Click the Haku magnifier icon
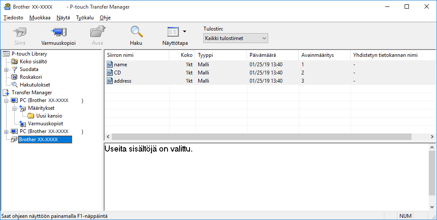Image resolution: width=437 pixels, height=220 pixels. click(x=136, y=32)
